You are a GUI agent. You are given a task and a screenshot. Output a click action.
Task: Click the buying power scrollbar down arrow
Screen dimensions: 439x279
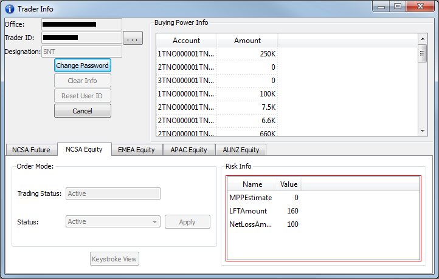(x=422, y=130)
